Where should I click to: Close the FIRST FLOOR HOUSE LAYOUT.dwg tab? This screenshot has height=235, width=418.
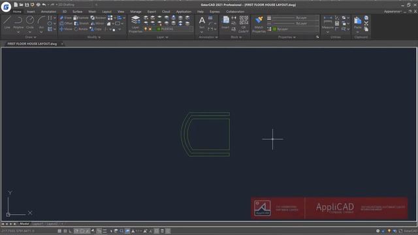pos(62,44)
